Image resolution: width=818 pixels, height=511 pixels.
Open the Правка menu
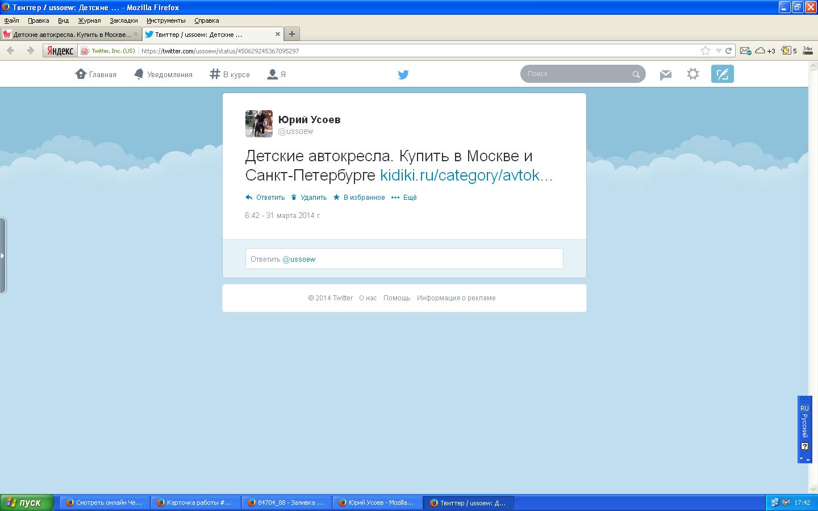pyautogui.click(x=39, y=20)
